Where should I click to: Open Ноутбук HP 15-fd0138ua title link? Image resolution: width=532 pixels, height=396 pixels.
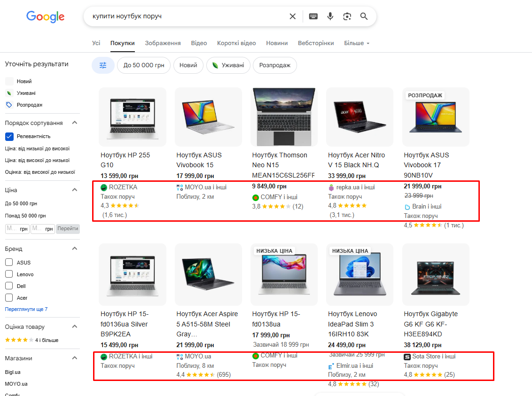pos(276,319)
